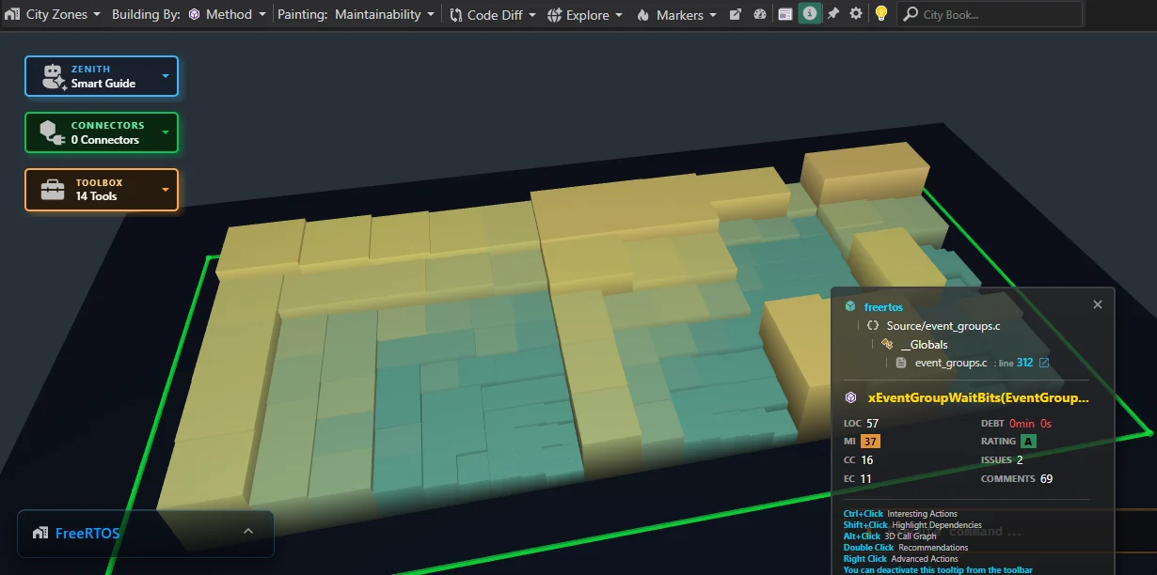Screen dimensions: 1157x575
Task: Click the yellow lightbulb icon
Action: [880, 14]
